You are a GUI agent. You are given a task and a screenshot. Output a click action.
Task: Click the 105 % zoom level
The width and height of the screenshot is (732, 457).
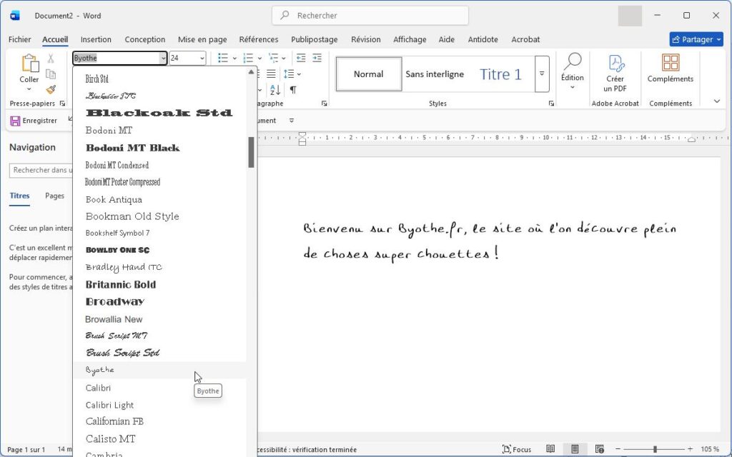[710, 450]
